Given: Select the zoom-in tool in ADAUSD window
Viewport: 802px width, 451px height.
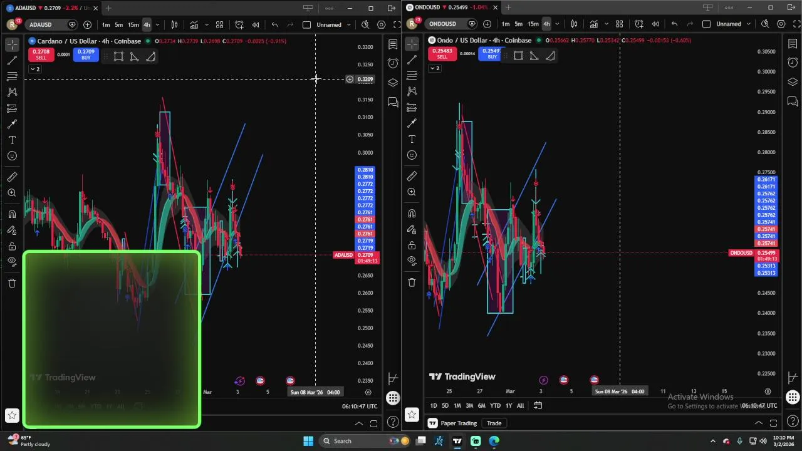Looking at the screenshot, I should click(x=12, y=193).
